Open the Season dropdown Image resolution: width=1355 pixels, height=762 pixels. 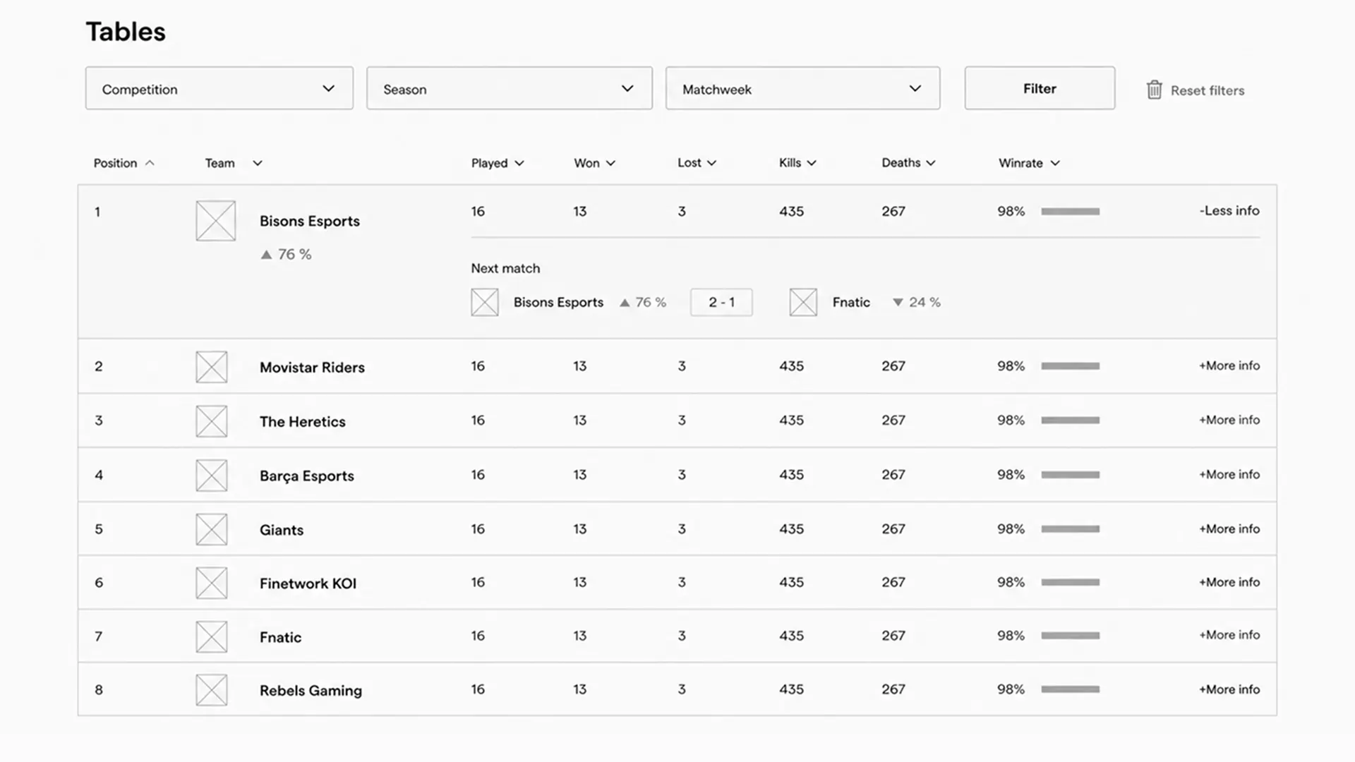510,88
